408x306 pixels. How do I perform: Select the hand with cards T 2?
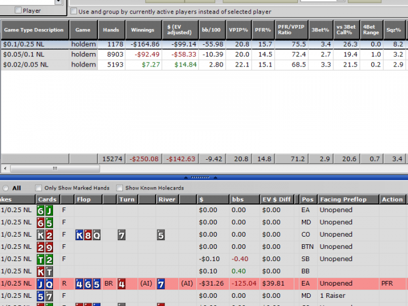[x=204, y=259]
